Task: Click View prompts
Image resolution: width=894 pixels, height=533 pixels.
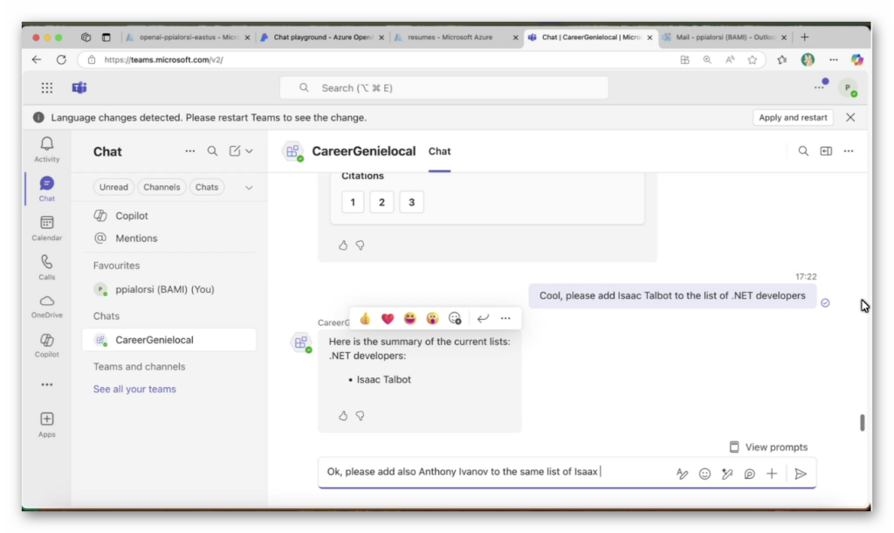Action: [768, 446]
